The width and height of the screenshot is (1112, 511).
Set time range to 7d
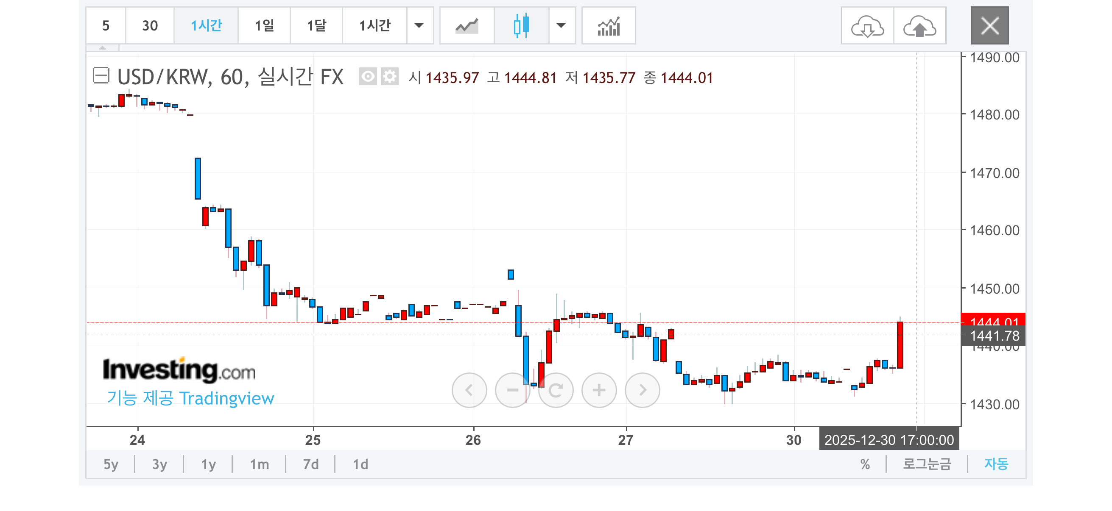point(311,464)
